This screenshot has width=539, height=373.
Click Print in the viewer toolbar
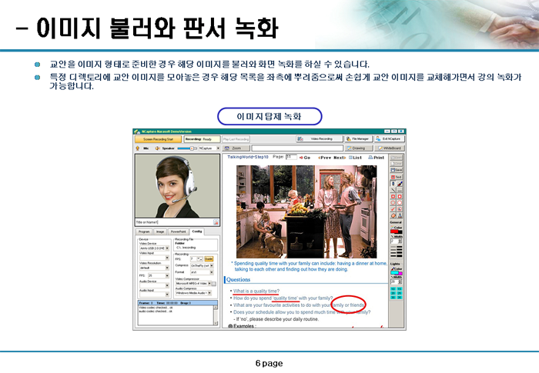377,158
